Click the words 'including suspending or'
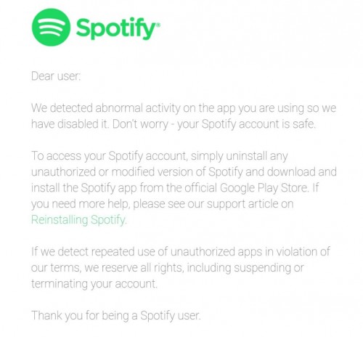 (x=245, y=268)
